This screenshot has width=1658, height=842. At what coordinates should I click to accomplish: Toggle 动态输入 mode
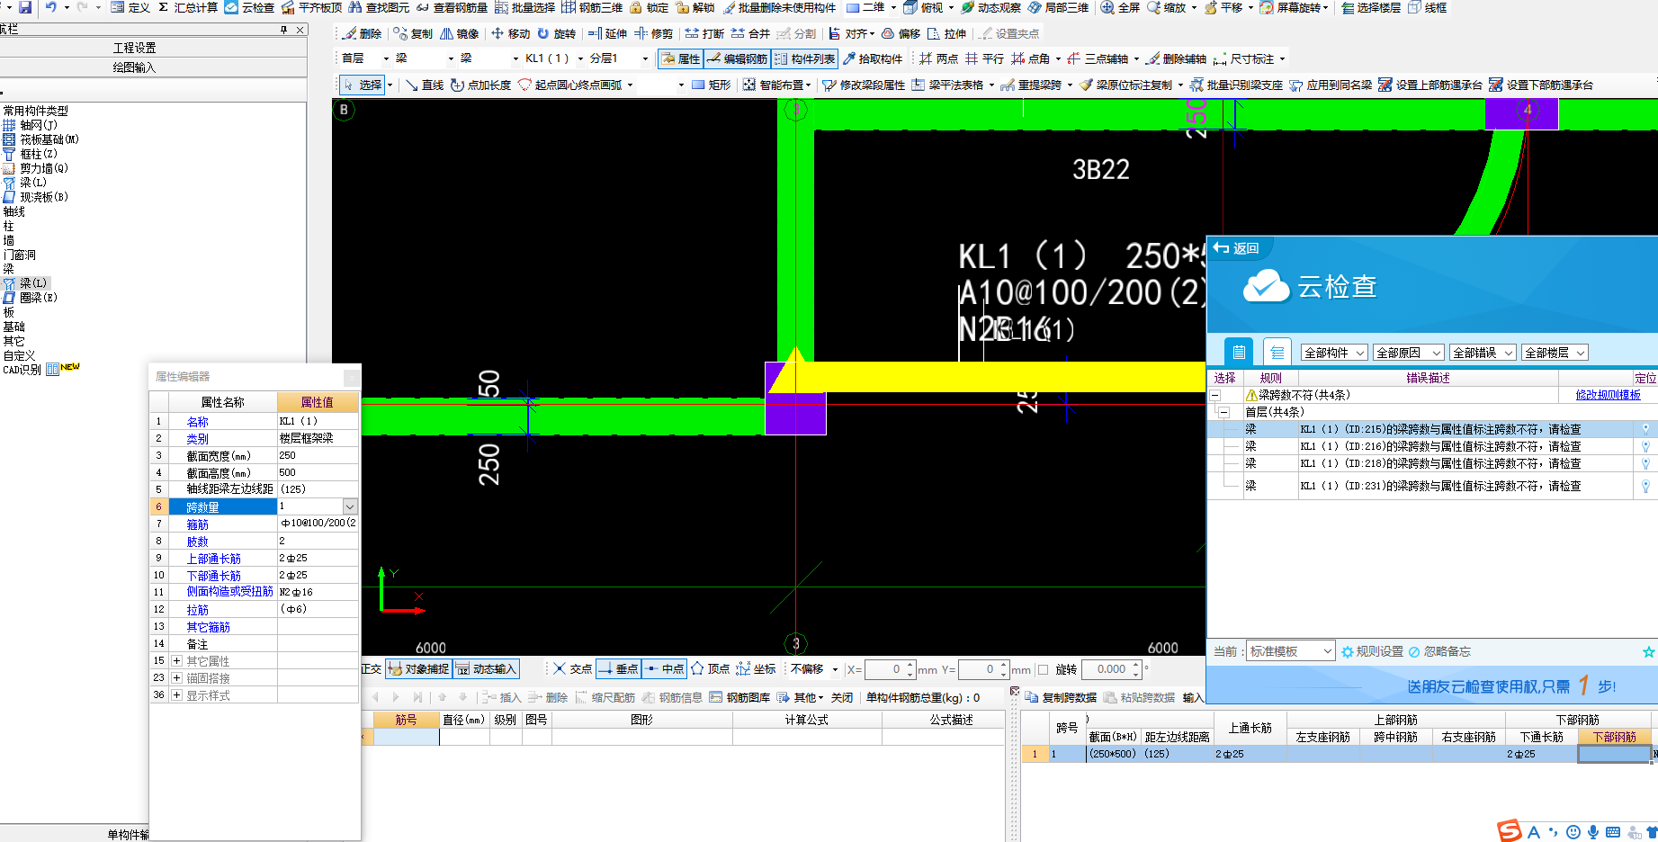coord(486,668)
